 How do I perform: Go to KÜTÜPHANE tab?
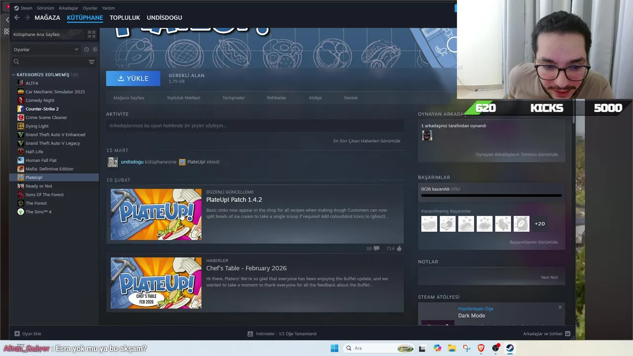[x=85, y=18]
